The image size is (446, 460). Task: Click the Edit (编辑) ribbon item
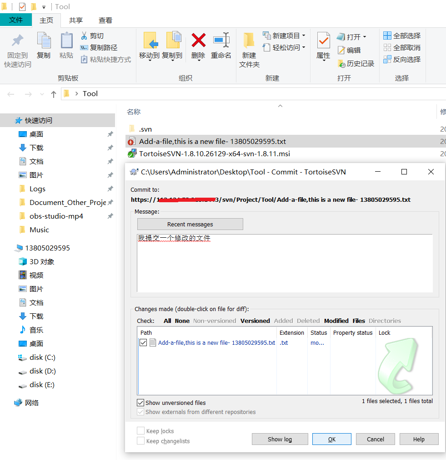tap(349, 50)
